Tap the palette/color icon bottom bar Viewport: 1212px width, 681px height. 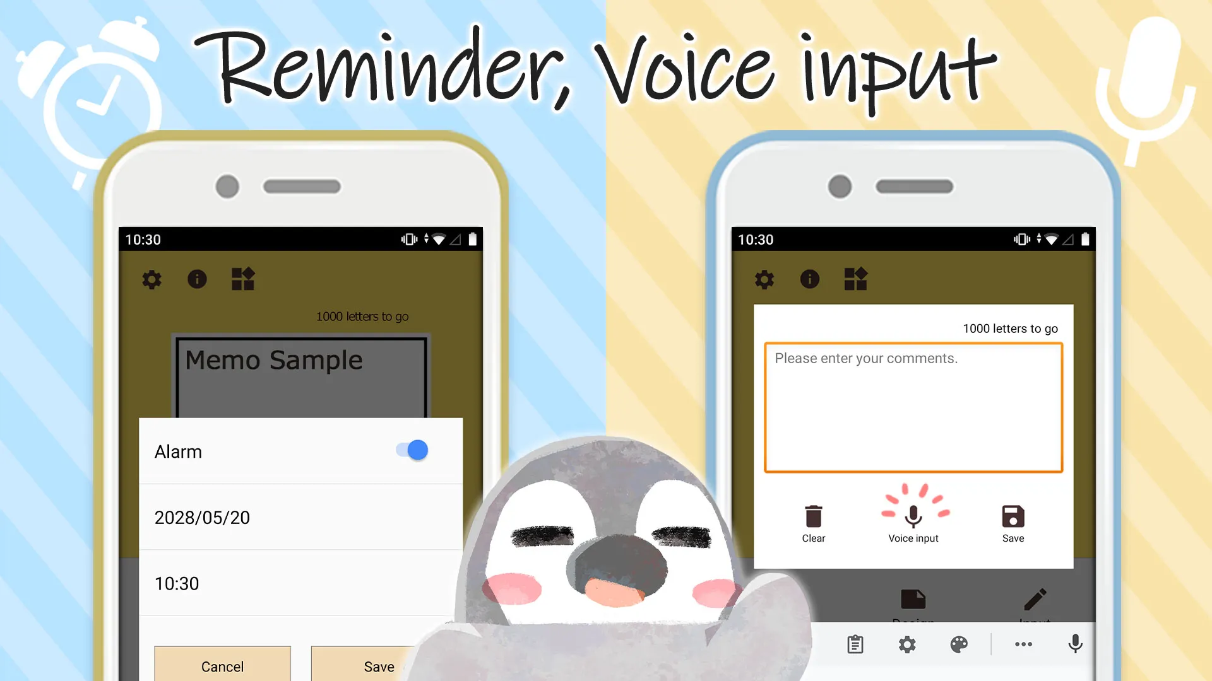pos(959,644)
